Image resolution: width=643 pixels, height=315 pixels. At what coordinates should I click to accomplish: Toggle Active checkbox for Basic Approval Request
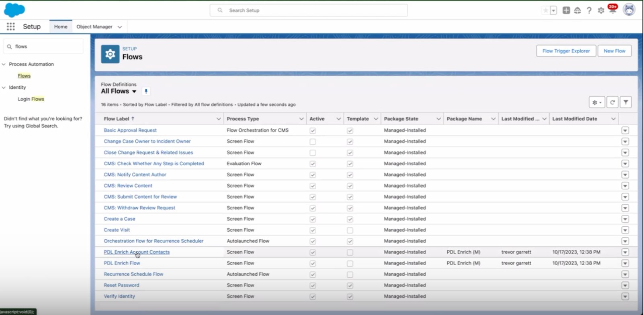[313, 131]
